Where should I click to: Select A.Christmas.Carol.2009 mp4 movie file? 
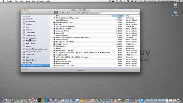tap(95, 53)
